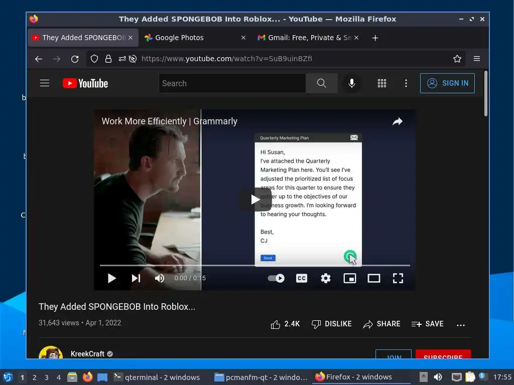Viewport: 514px width, 385px height.
Task: Open the site permissions icon
Action: (122, 59)
